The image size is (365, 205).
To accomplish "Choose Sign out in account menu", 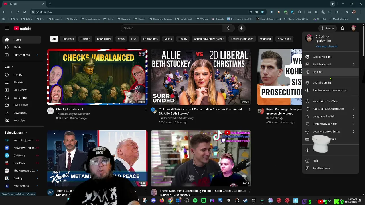I will tap(330, 72).
